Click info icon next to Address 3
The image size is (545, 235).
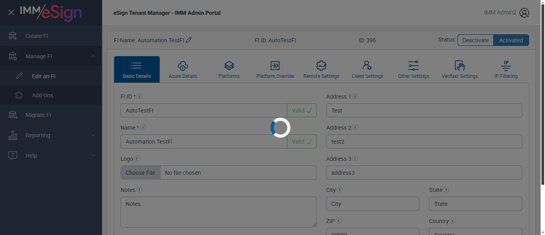point(355,158)
